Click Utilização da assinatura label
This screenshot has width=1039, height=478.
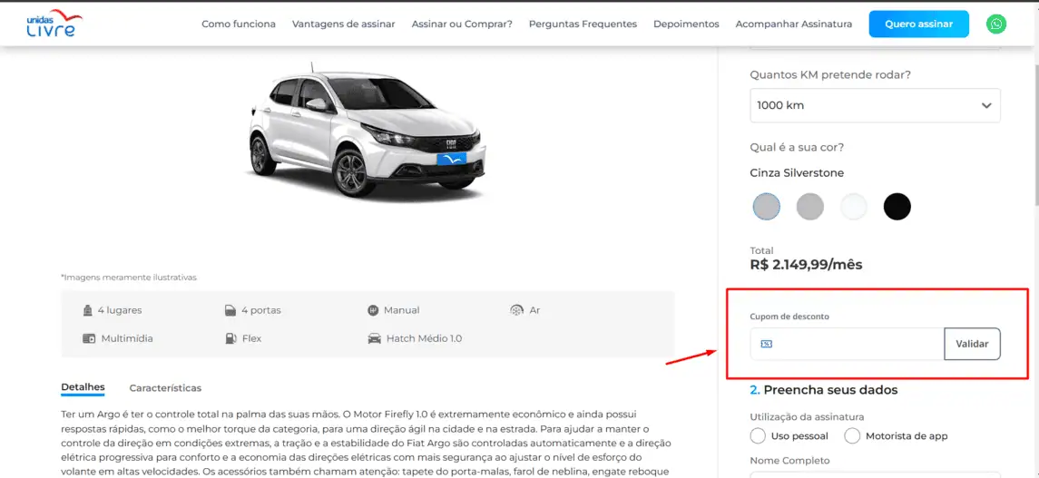tap(807, 416)
